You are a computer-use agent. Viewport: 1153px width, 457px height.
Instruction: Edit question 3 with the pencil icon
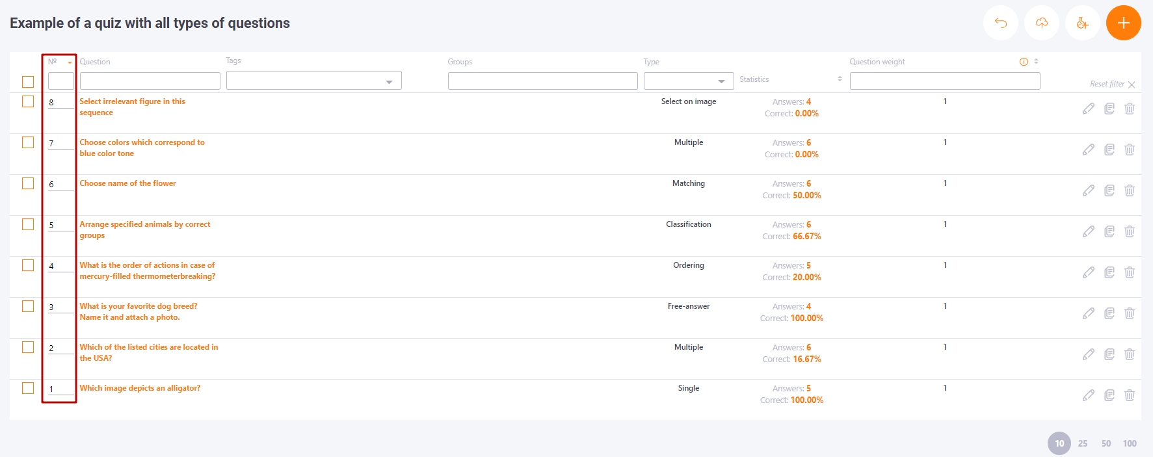tap(1089, 313)
